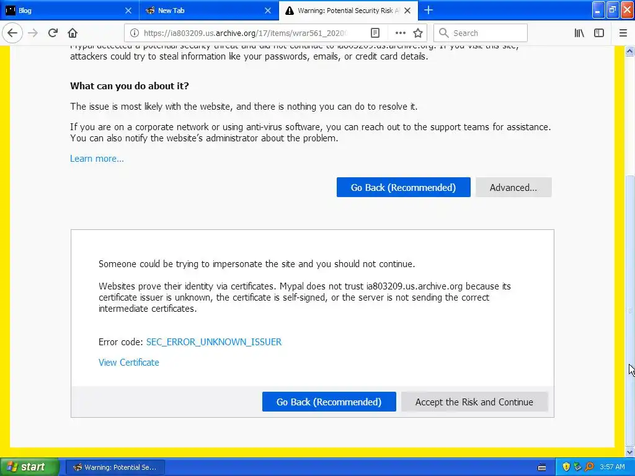Click the Forward arrow button
This screenshot has height=476, width=635.
[x=33, y=33]
